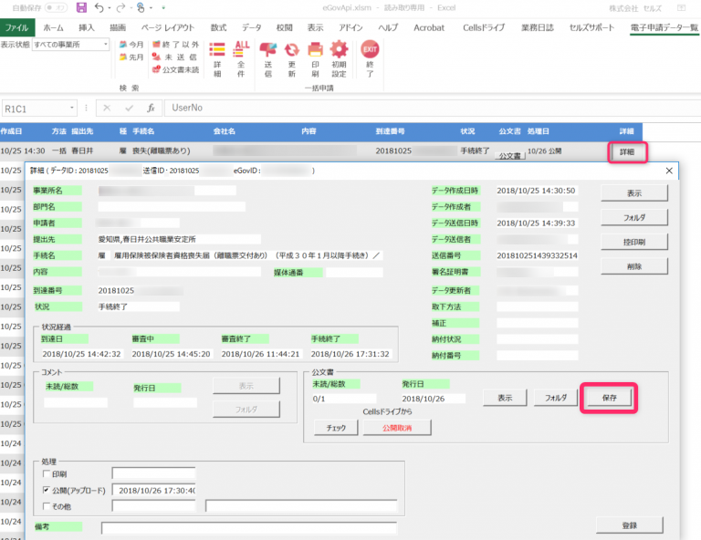Image resolution: width=701 pixels, height=540 pixels.
Task: Switch to the データ ribbon tab
Action: 252,27
